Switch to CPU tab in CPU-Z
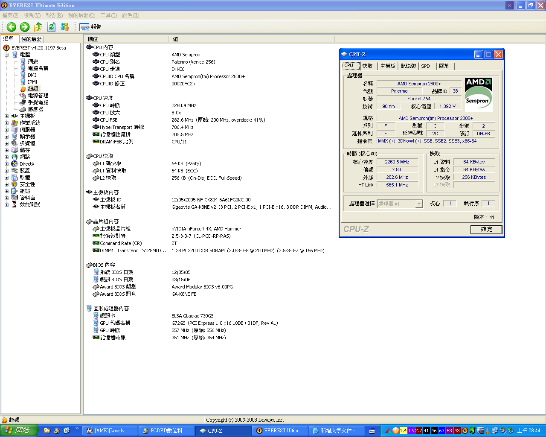The image size is (546, 437). [x=351, y=66]
